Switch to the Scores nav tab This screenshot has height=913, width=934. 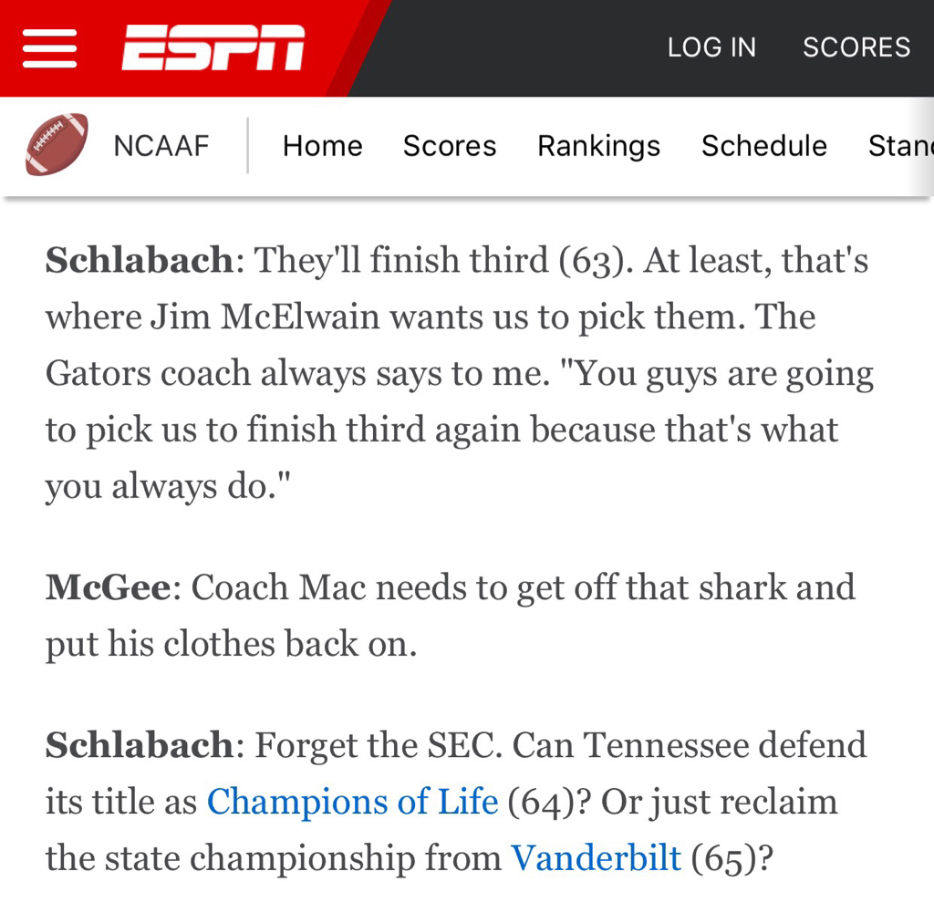[x=449, y=146]
